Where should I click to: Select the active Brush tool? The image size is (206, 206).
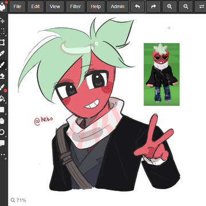(x=2, y=65)
